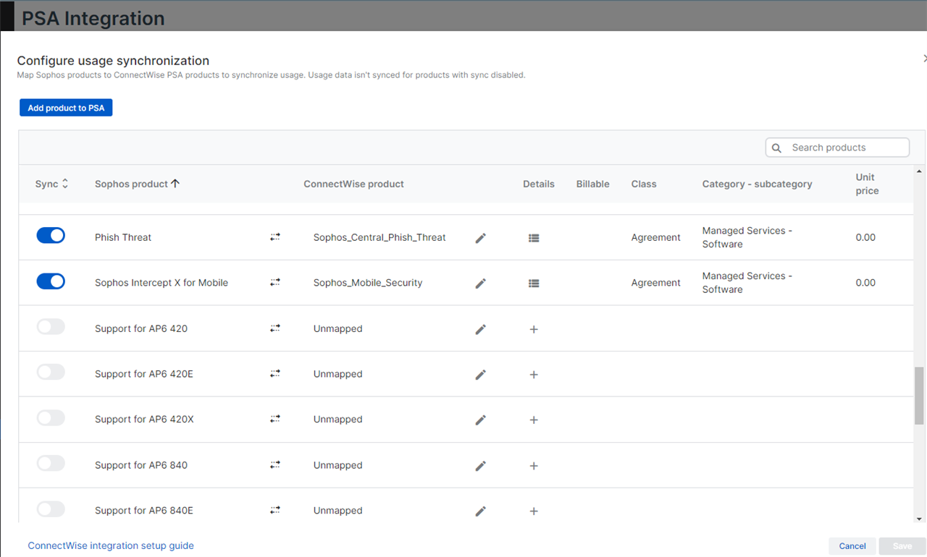Click Agreement class in Phish Threat row
This screenshot has width=927, height=557.
tap(656, 237)
